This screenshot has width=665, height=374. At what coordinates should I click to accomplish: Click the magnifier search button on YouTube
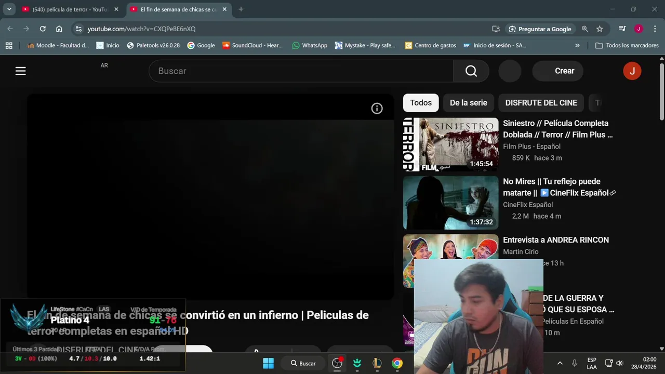[x=471, y=71]
